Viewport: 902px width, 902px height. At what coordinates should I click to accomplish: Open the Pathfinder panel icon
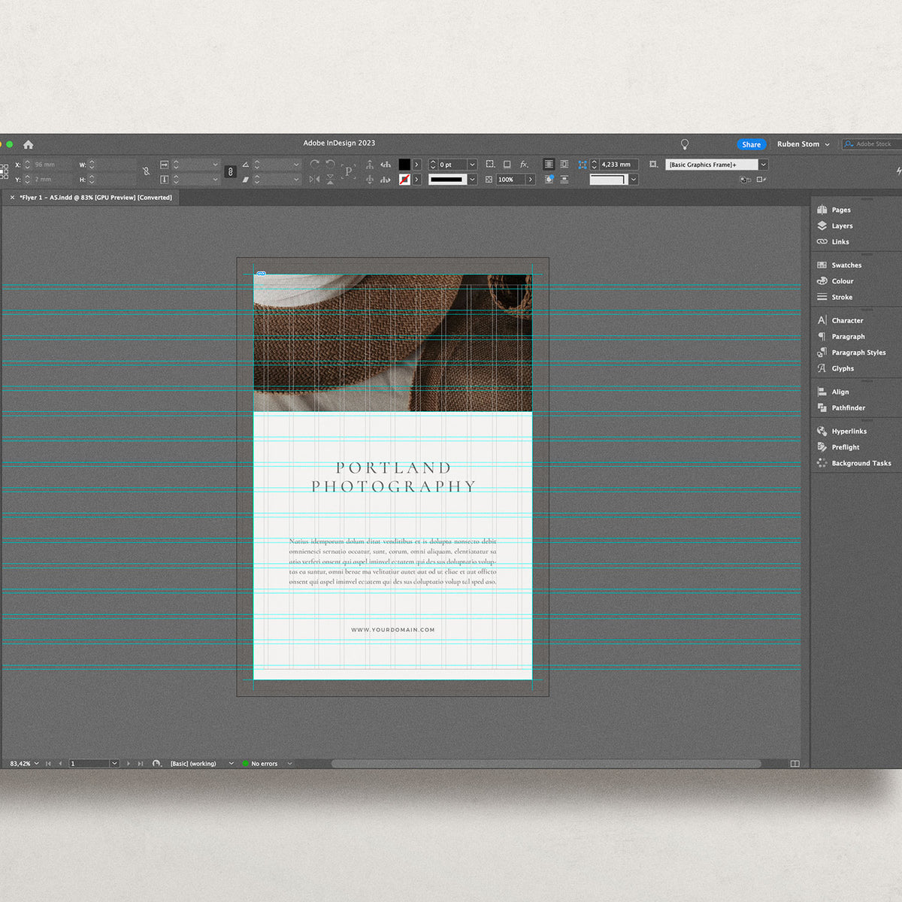(x=822, y=407)
